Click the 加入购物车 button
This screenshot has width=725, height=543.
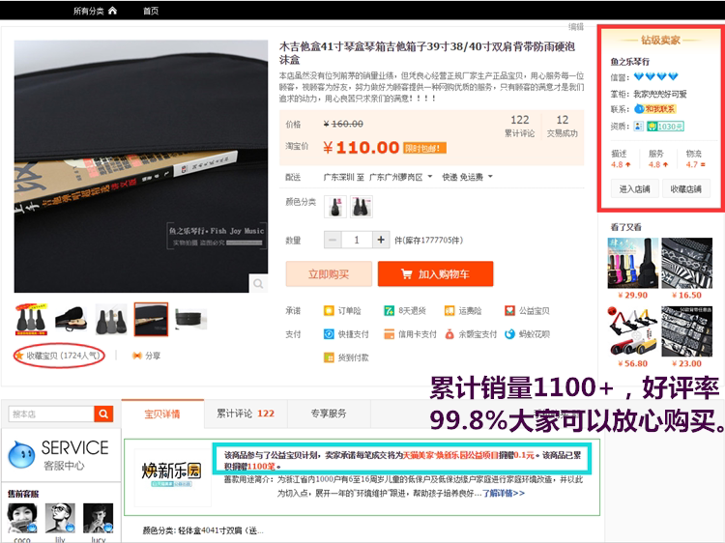click(436, 274)
